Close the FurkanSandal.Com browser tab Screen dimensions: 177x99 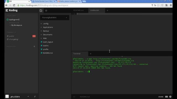point(54,1)
